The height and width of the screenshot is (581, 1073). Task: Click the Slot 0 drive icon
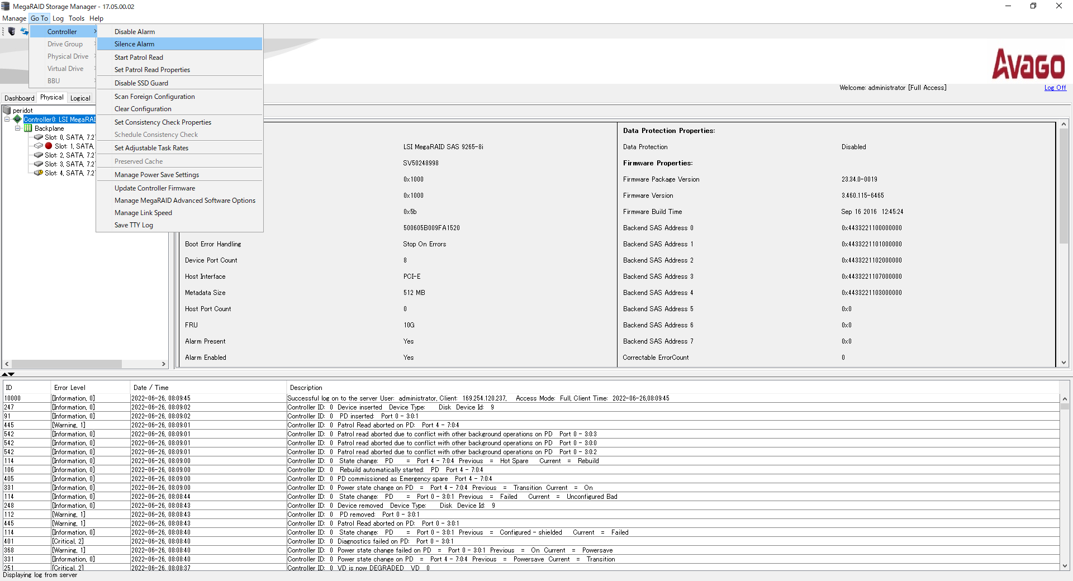(39, 137)
